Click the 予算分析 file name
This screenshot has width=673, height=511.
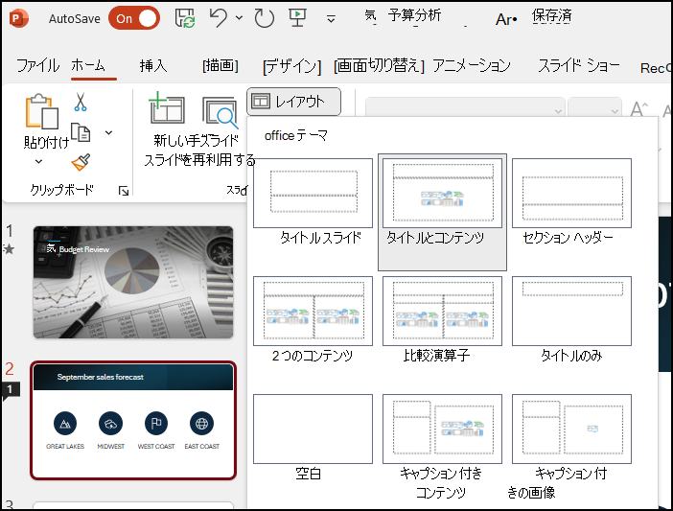(x=414, y=15)
